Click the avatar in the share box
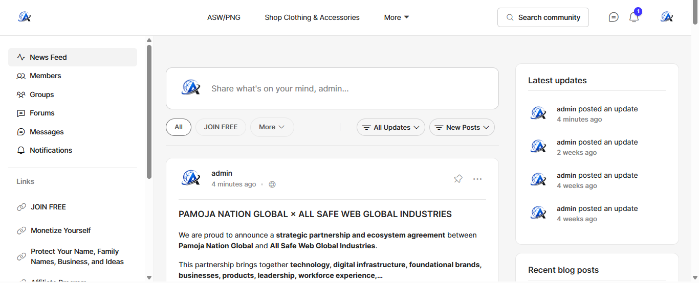Viewport: 699px width, 283px height. click(191, 88)
